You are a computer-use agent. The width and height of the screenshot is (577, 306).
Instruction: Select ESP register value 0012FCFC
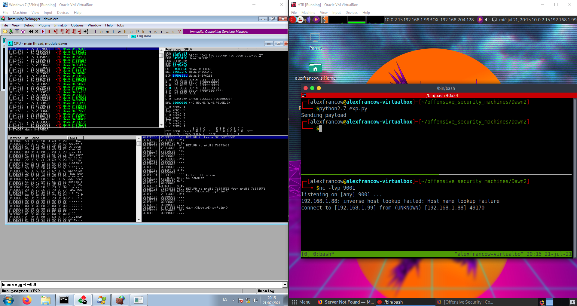(180, 63)
